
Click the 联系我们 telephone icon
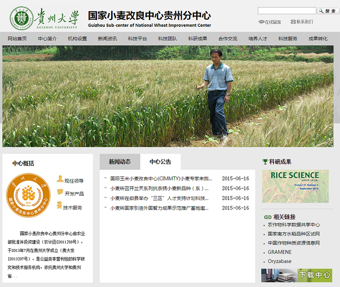293,22
